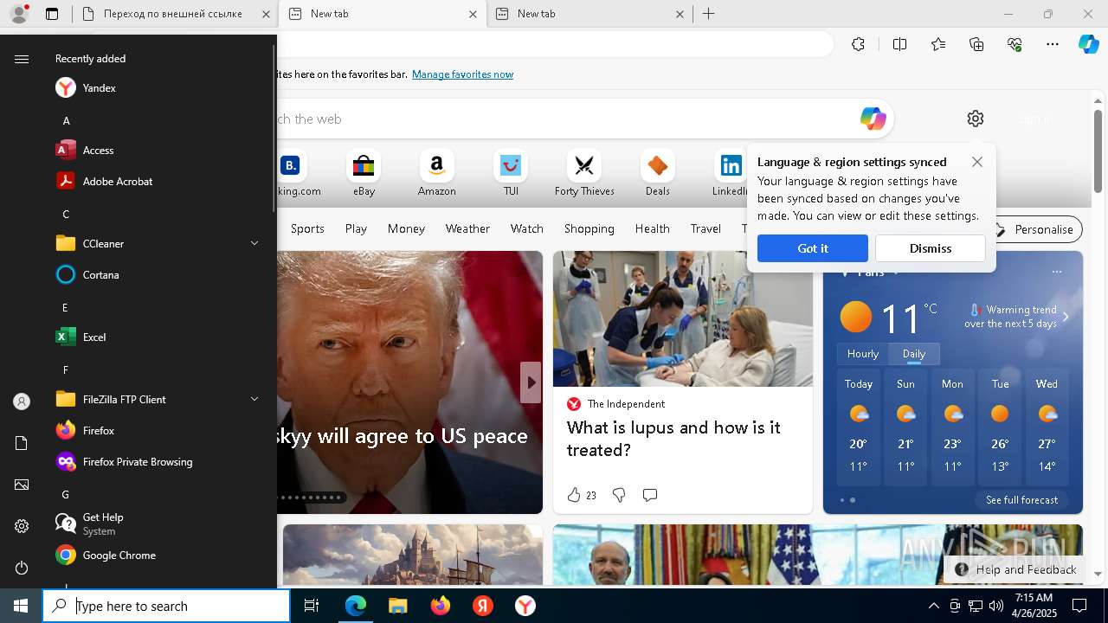Open Task View on taskbar
1108x623 pixels.
312,606
